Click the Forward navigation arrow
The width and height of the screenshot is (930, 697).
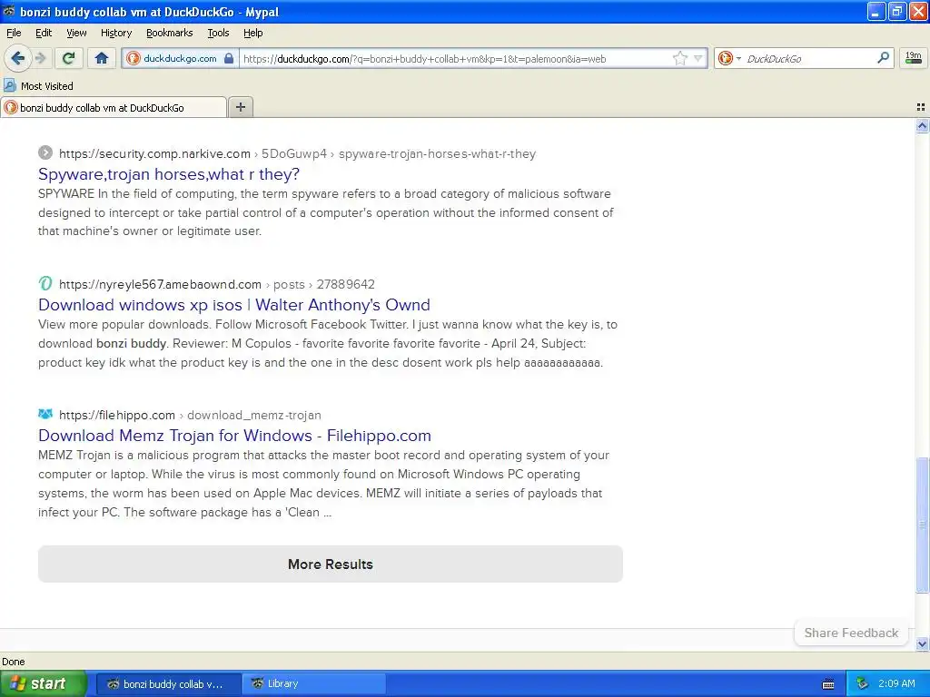tap(40, 58)
